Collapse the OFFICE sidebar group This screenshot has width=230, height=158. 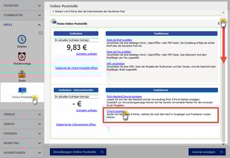click(x=22, y=25)
